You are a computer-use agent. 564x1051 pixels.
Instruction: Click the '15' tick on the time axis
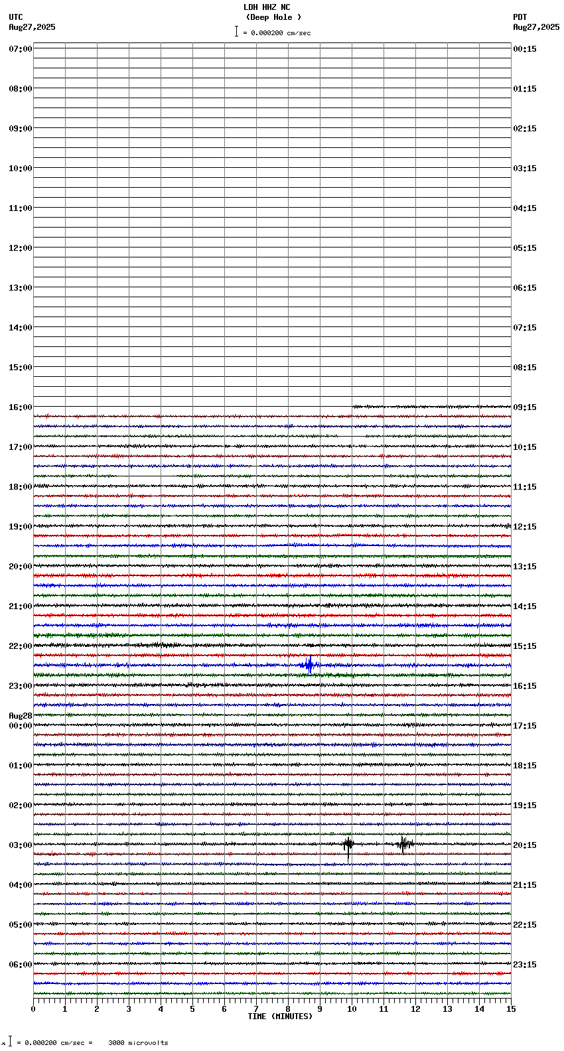pyautogui.click(x=511, y=1009)
